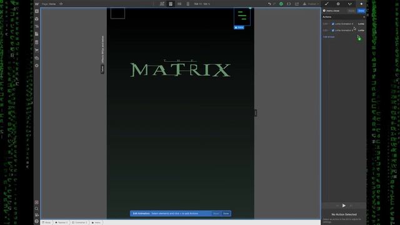
Task: Open the Ecommerce cart panel
Action: (x=37, y=50)
